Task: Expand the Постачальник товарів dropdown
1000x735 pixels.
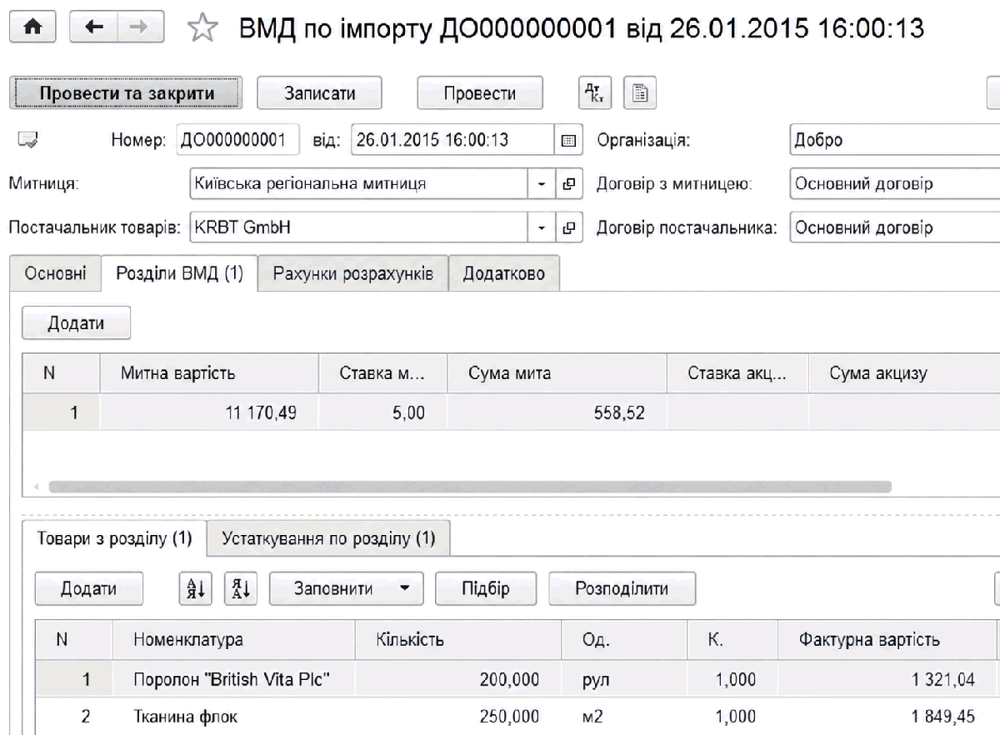Action: pyautogui.click(x=542, y=227)
